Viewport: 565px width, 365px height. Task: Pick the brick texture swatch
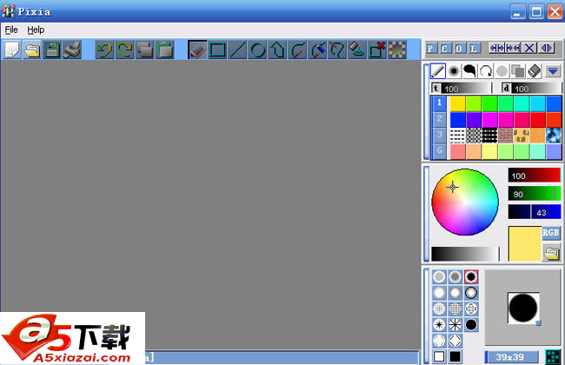[506, 136]
